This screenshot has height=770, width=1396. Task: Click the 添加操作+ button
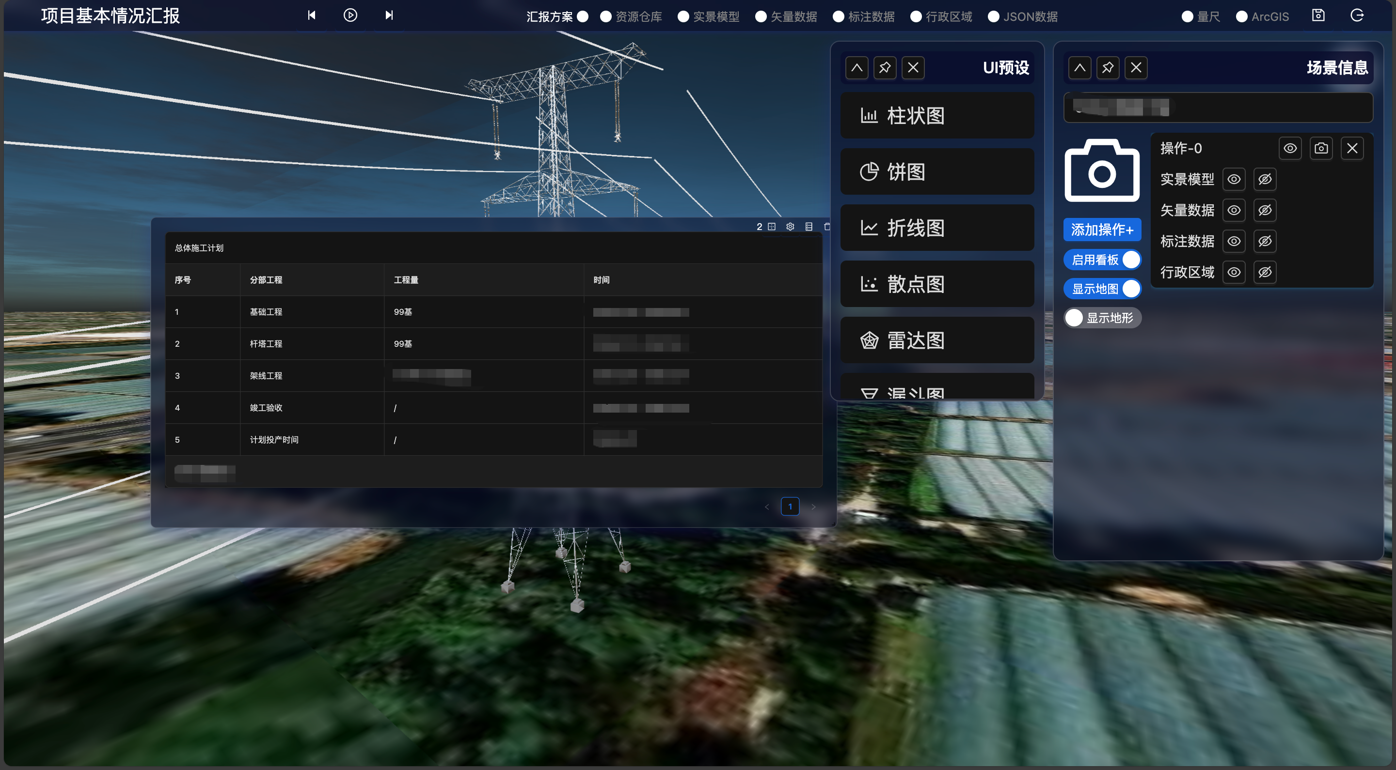[x=1102, y=230]
